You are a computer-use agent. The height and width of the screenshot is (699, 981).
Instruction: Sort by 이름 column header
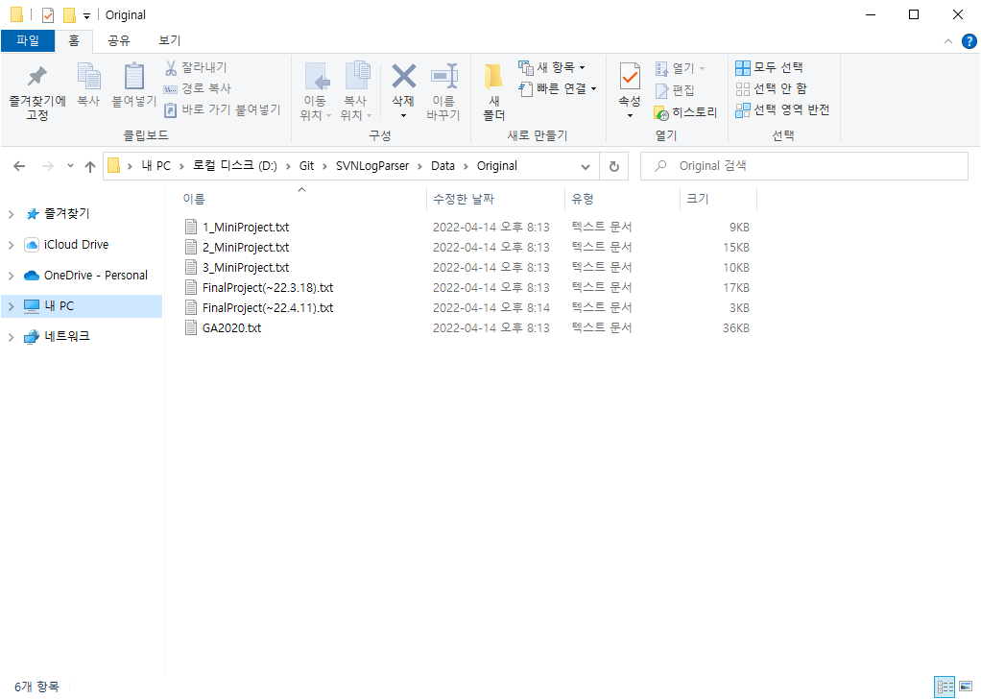click(301, 199)
